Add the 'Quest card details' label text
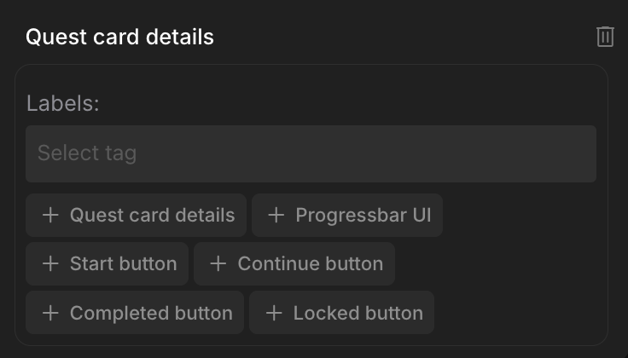The width and height of the screenshot is (628, 358). pyautogui.click(x=152, y=215)
